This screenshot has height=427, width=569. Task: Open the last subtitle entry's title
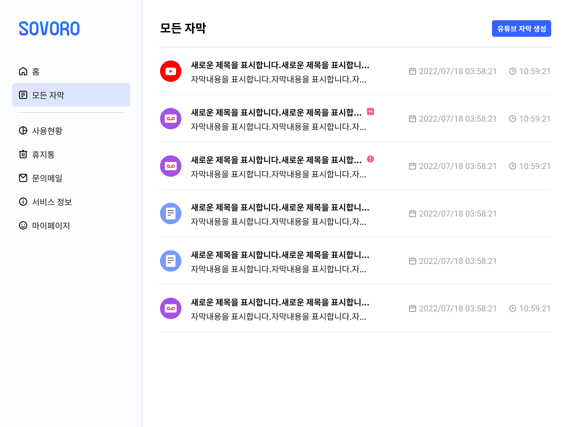point(280,302)
